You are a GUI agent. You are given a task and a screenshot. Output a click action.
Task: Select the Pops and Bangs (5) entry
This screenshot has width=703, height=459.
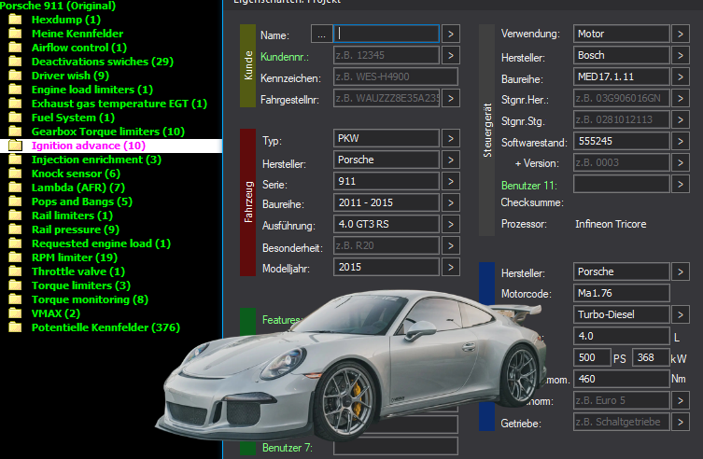click(82, 202)
